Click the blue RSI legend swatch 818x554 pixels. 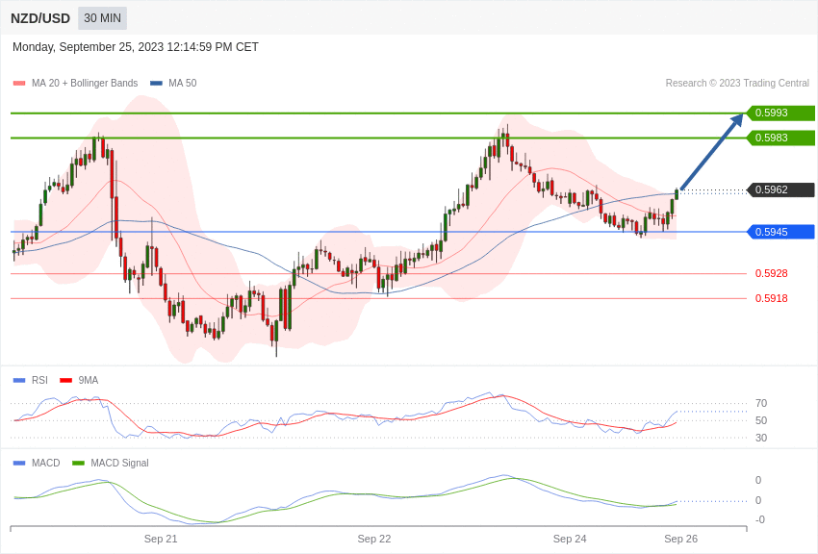point(19,380)
